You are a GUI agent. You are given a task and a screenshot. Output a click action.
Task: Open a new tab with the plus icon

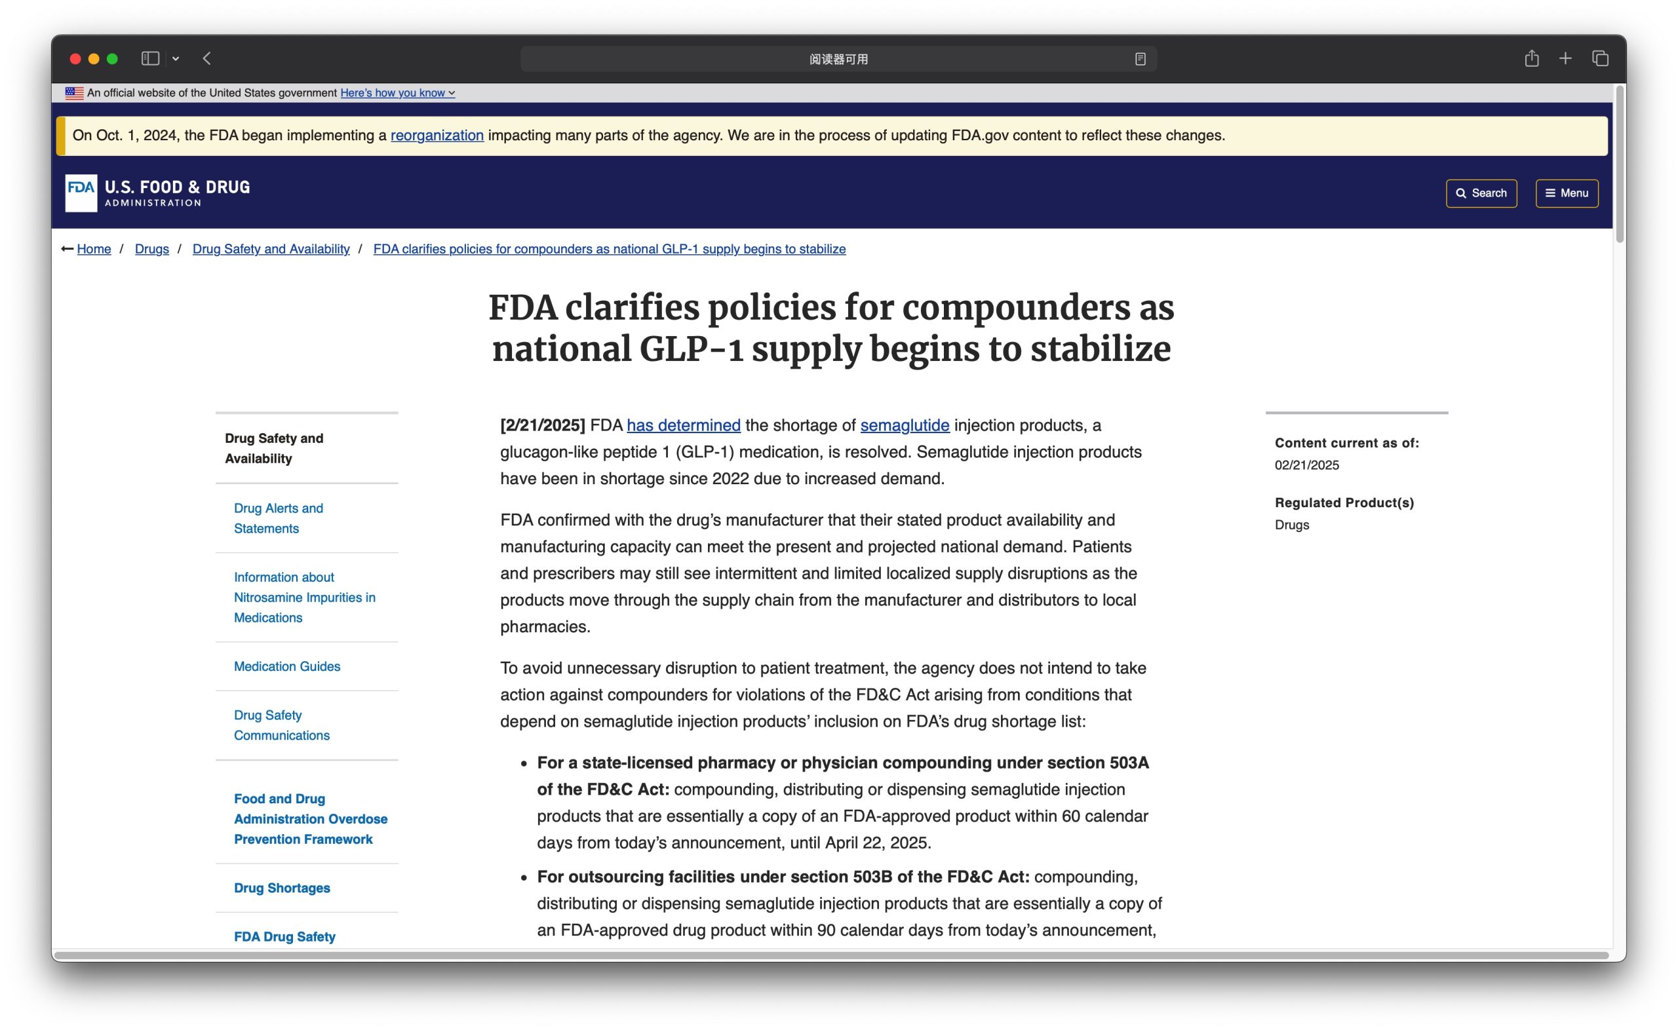pos(1565,58)
